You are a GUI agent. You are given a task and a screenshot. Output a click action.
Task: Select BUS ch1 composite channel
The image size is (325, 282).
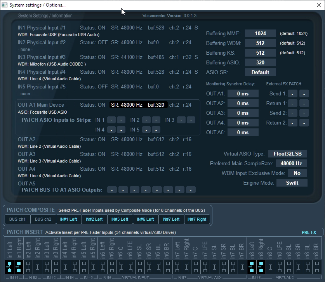point(17,219)
